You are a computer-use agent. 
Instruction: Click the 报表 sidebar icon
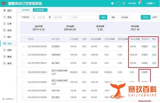click(5, 50)
